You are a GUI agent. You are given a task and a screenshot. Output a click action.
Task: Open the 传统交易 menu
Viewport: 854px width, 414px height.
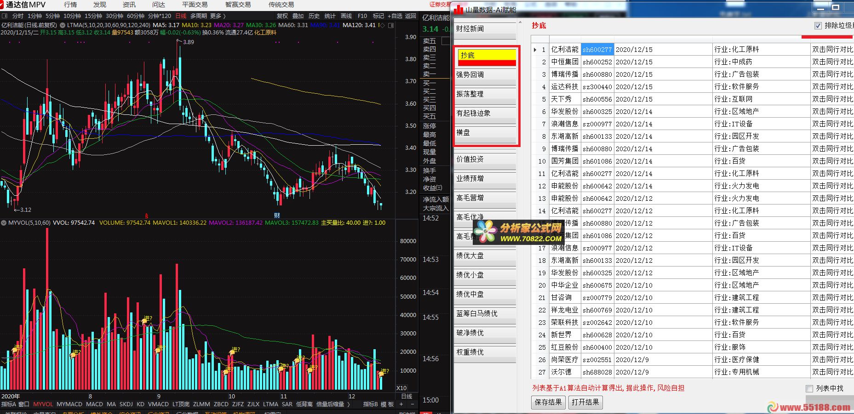pos(281,5)
